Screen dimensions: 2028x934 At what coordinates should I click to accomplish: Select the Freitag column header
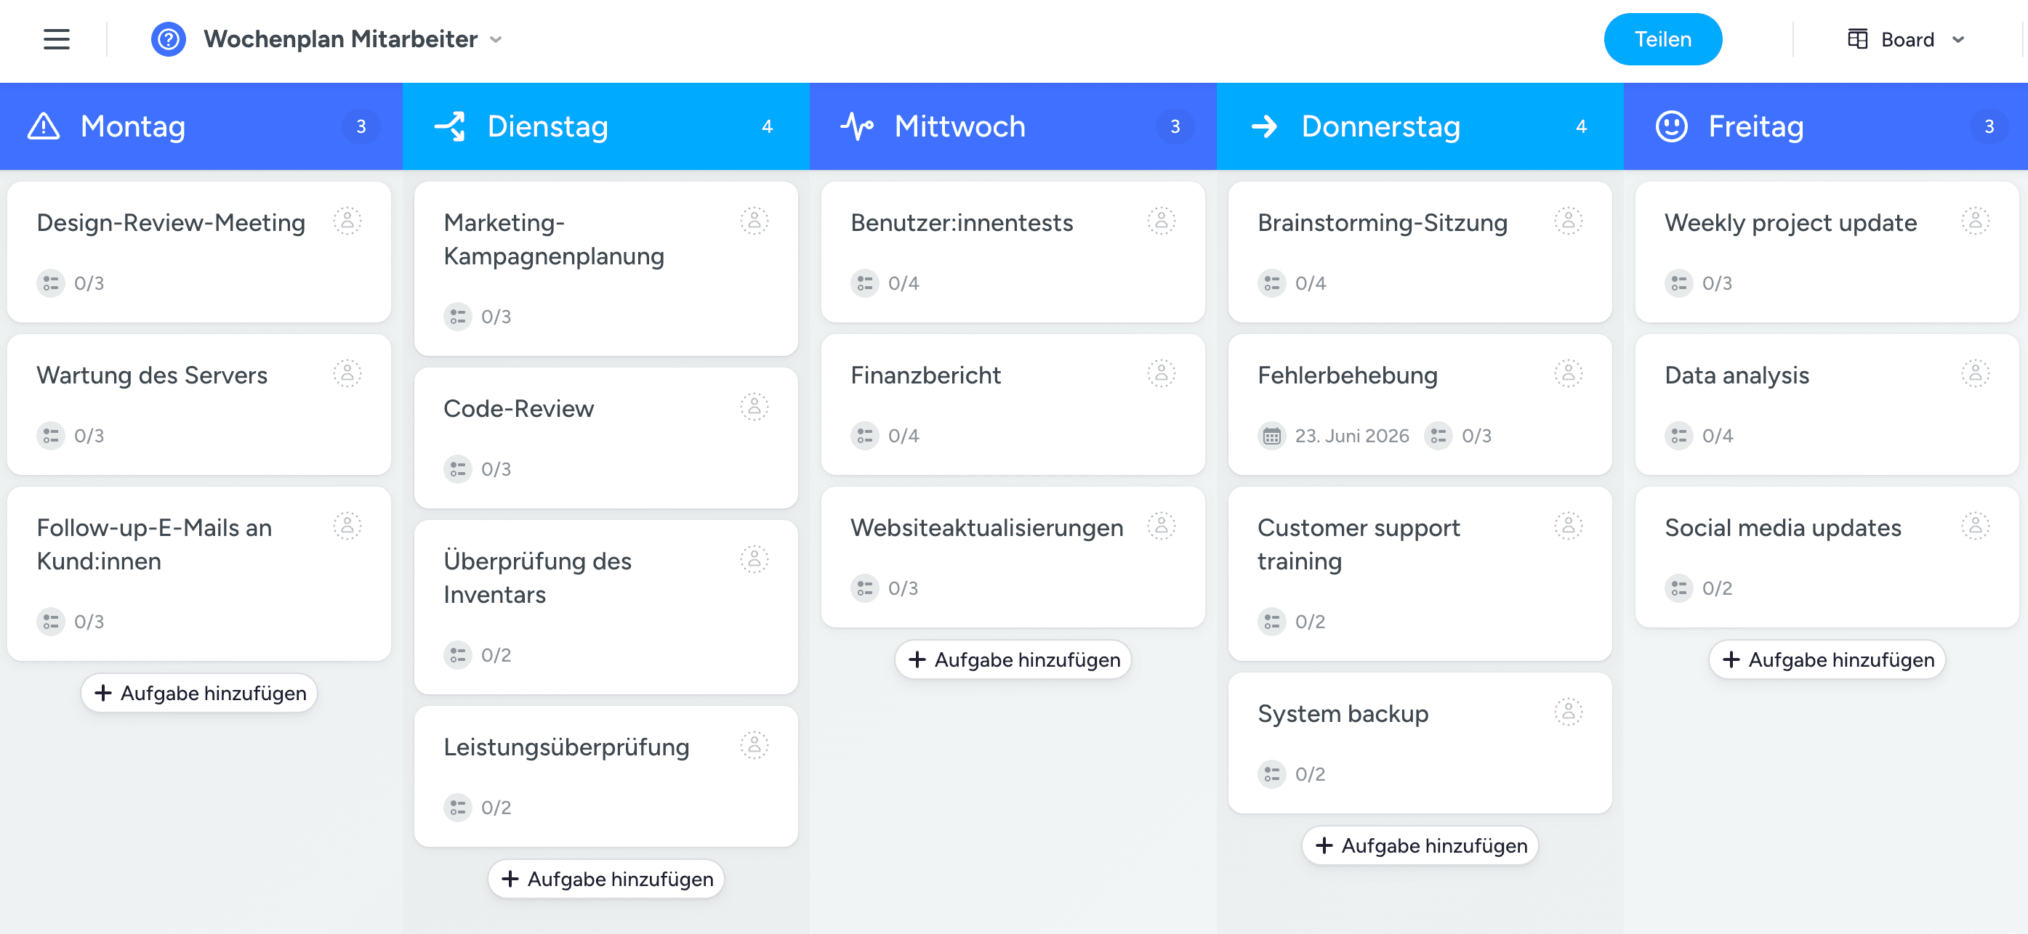(x=1755, y=126)
